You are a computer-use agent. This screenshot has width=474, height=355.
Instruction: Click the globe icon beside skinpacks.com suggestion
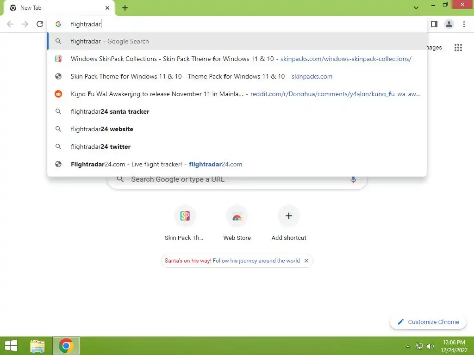click(58, 76)
